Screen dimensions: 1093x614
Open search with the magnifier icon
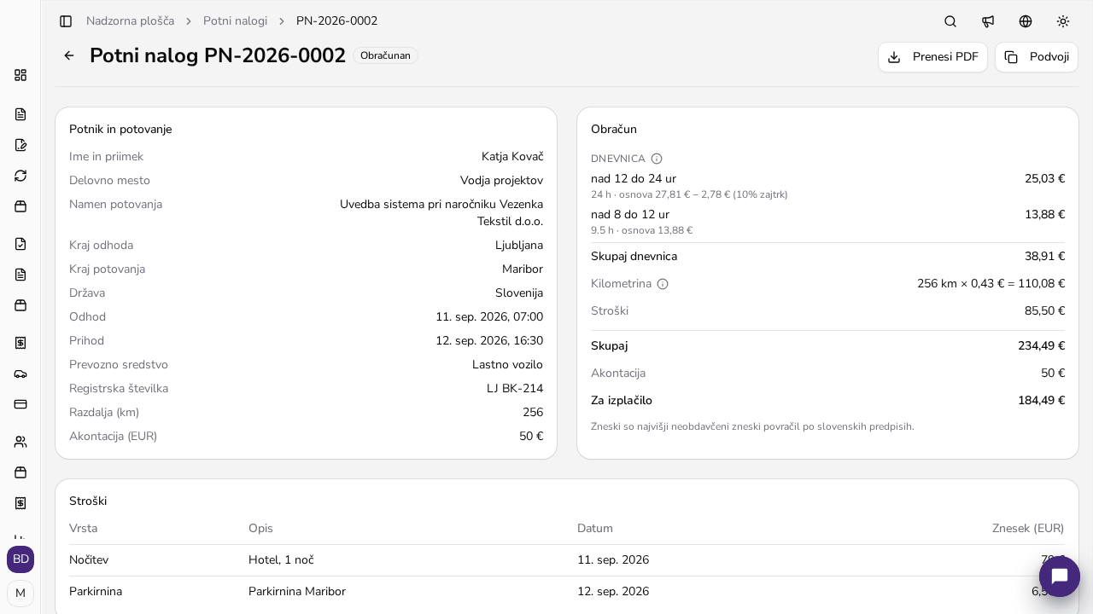pyautogui.click(x=950, y=21)
